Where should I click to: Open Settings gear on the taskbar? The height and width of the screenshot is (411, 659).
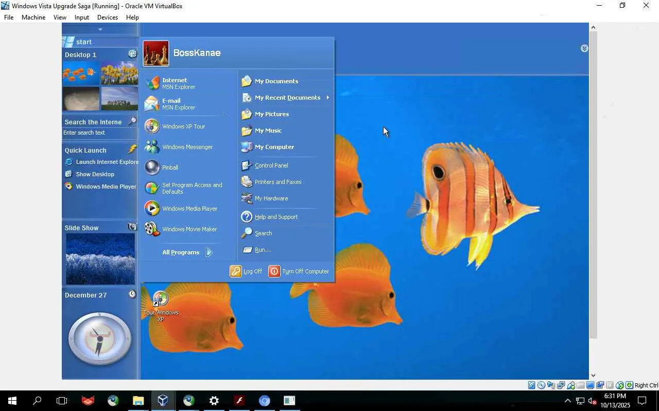tap(214, 401)
